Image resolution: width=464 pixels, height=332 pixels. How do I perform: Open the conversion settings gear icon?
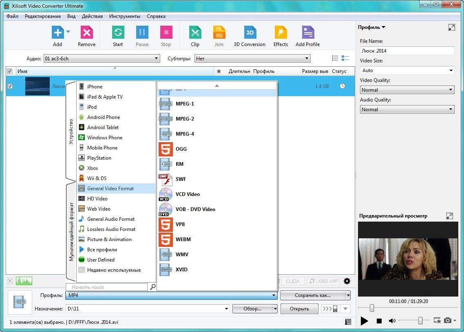coord(347,281)
